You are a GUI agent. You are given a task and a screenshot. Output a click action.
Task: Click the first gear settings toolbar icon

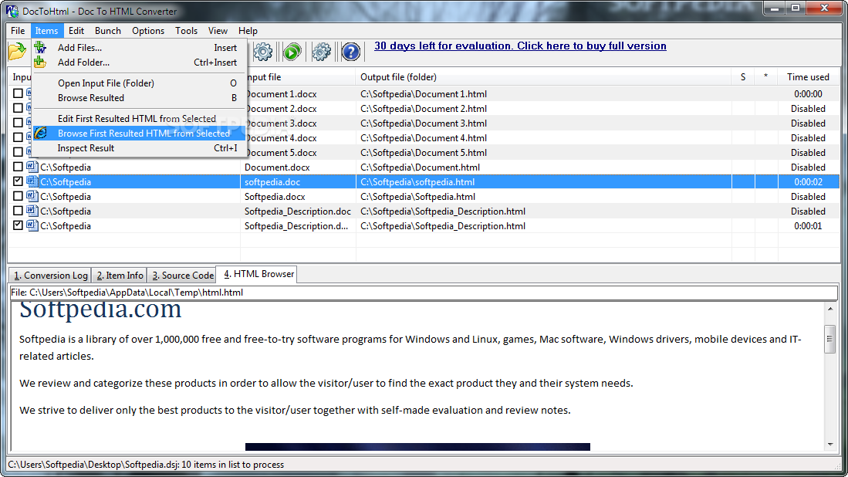point(263,52)
